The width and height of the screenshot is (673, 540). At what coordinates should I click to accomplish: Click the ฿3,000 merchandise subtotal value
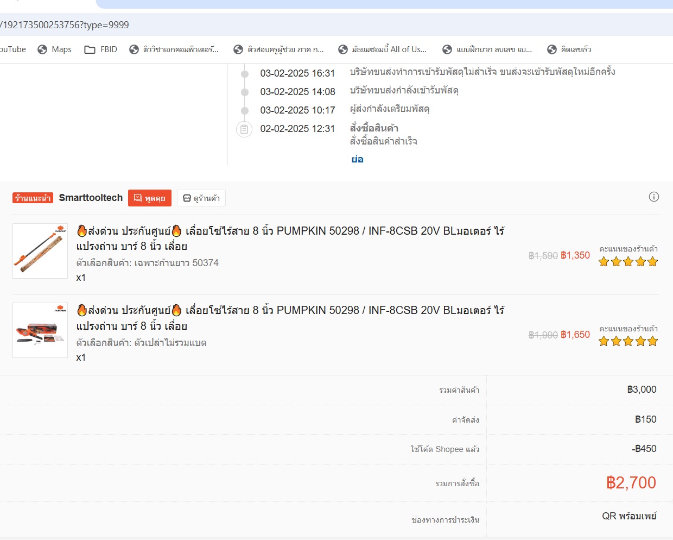(642, 390)
